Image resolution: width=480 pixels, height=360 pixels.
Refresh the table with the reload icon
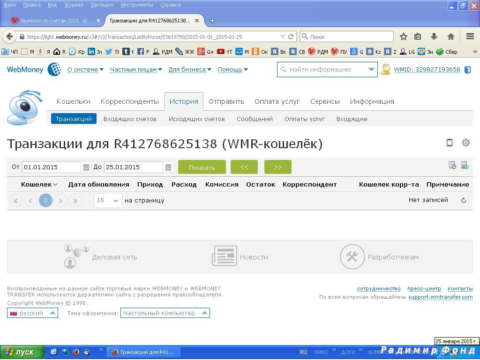[x=464, y=200]
